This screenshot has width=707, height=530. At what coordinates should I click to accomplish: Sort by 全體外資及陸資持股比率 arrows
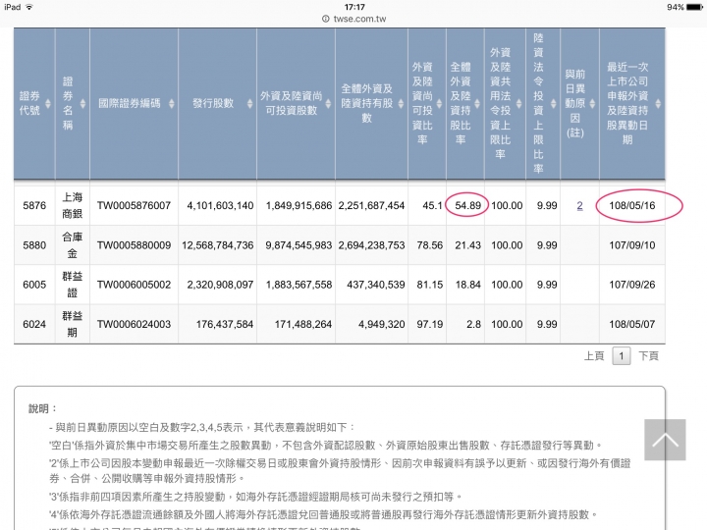click(477, 103)
